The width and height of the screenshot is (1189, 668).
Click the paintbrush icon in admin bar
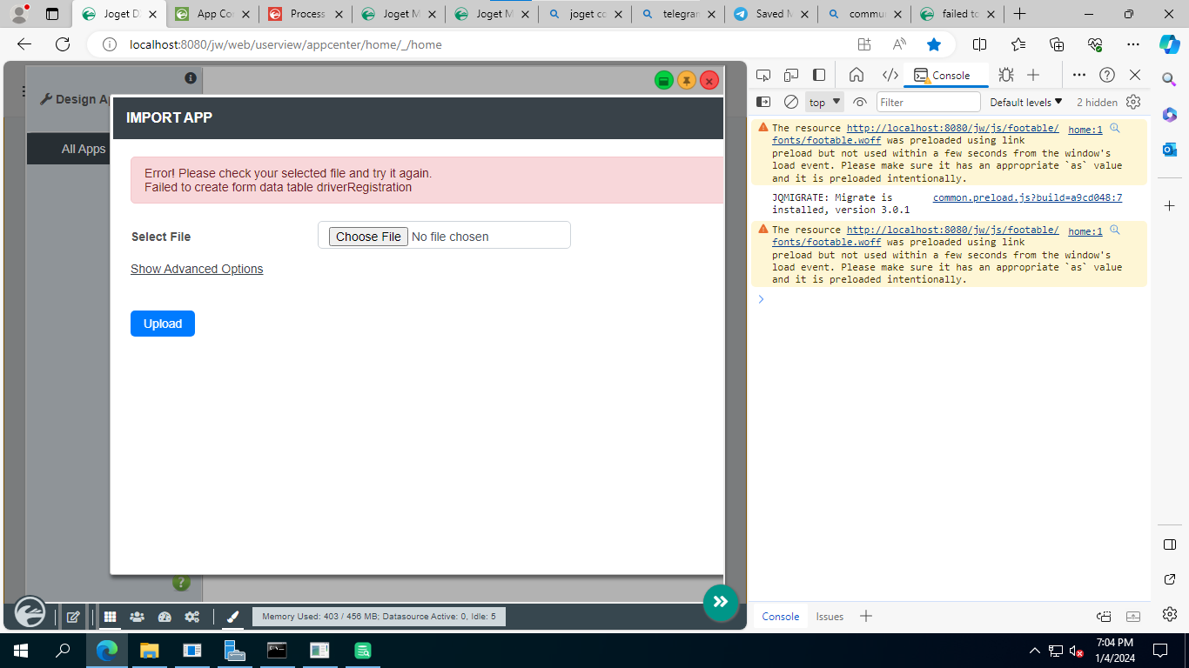(232, 617)
